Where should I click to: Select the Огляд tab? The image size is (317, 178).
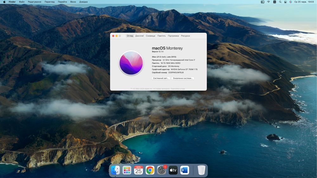tap(130, 36)
